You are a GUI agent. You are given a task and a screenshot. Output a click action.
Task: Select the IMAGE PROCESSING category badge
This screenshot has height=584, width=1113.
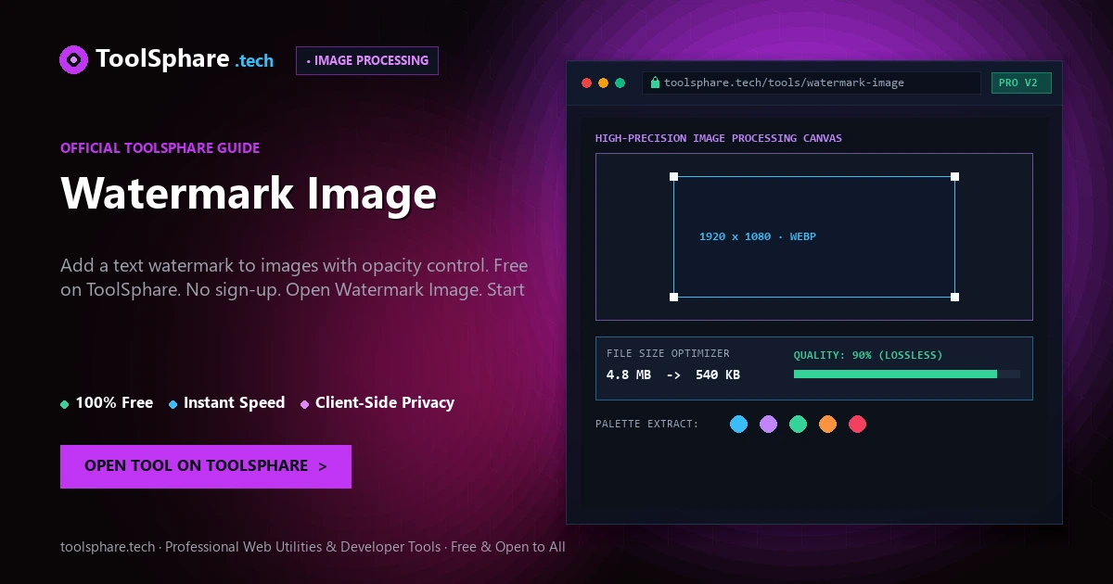[367, 60]
